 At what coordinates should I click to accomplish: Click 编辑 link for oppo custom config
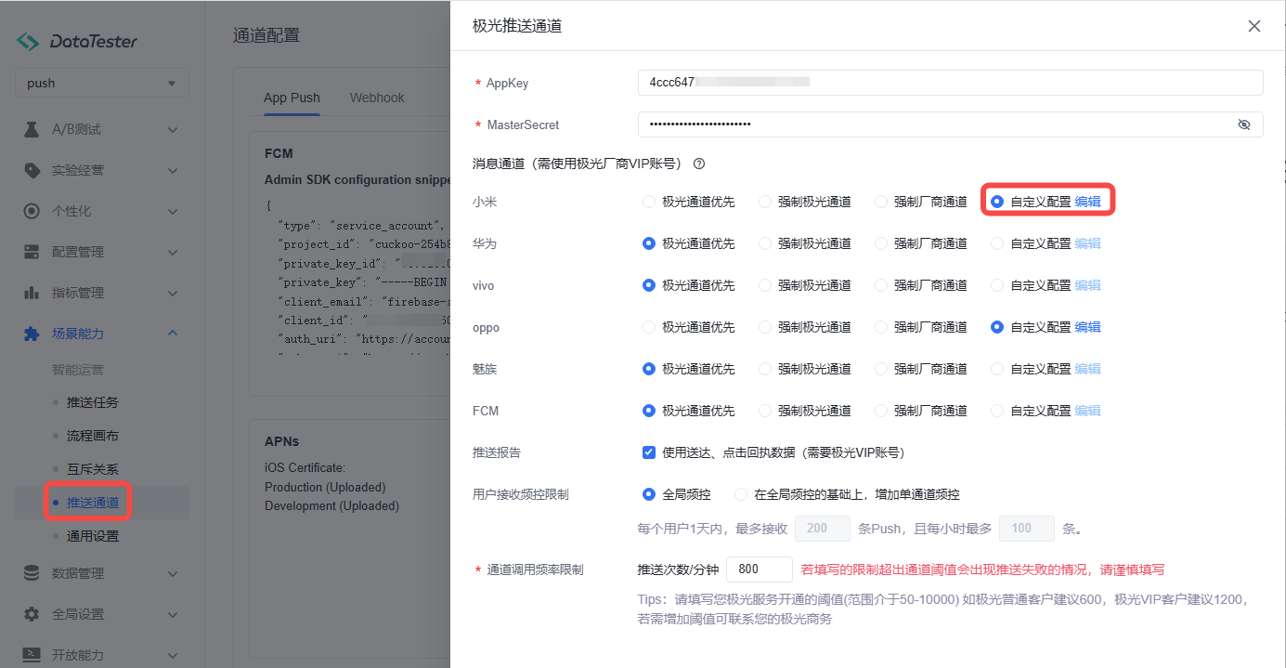coord(1087,327)
